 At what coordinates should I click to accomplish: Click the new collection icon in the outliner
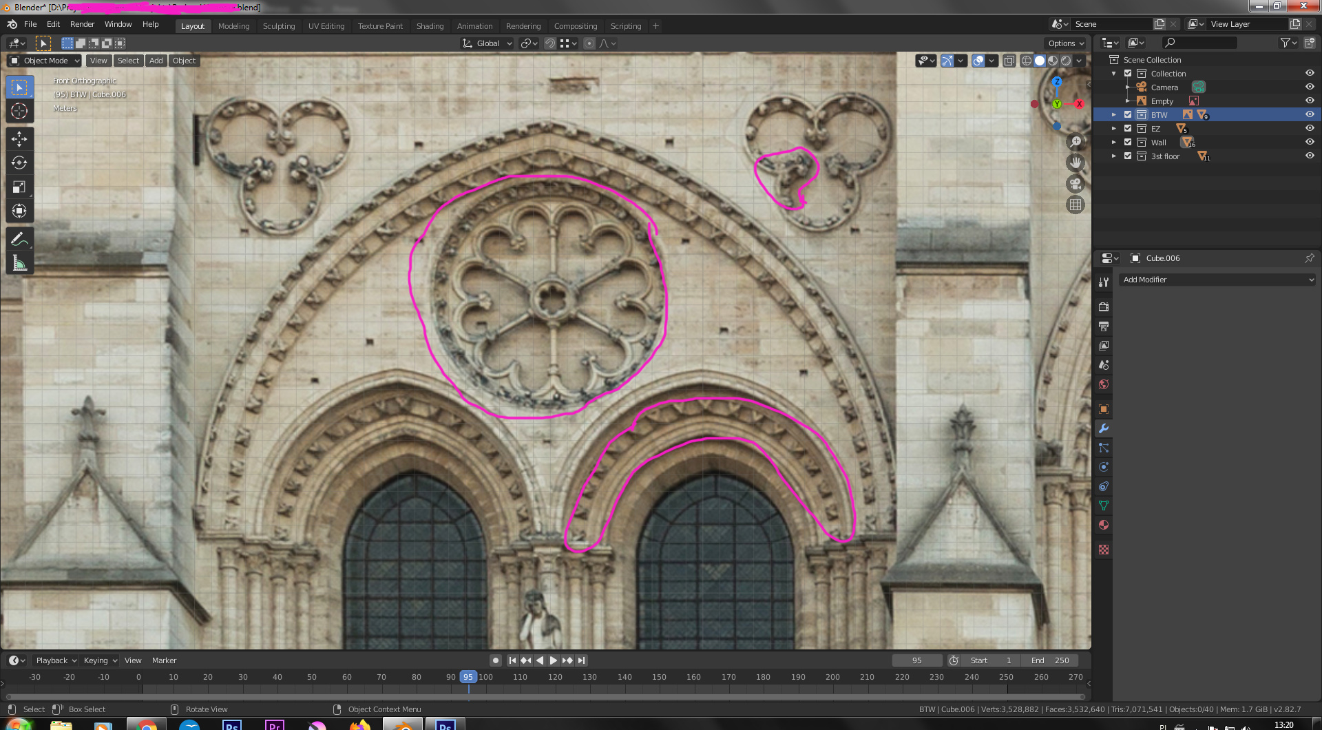point(1309,43)
